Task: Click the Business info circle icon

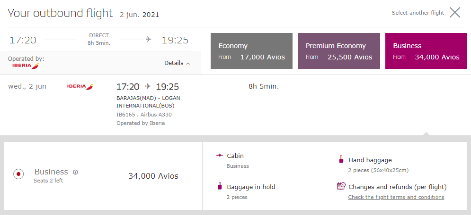Action: tap(75, 172)
